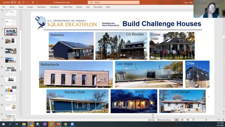Screen dimensions: 225x127
Task: Select the Chile house photo
Action: point(197,74)
